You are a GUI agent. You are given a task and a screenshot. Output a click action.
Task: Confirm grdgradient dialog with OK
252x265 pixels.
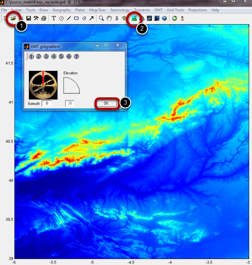(106, 103)
